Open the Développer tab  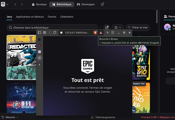pyautogui.click(x=86, y=4)
